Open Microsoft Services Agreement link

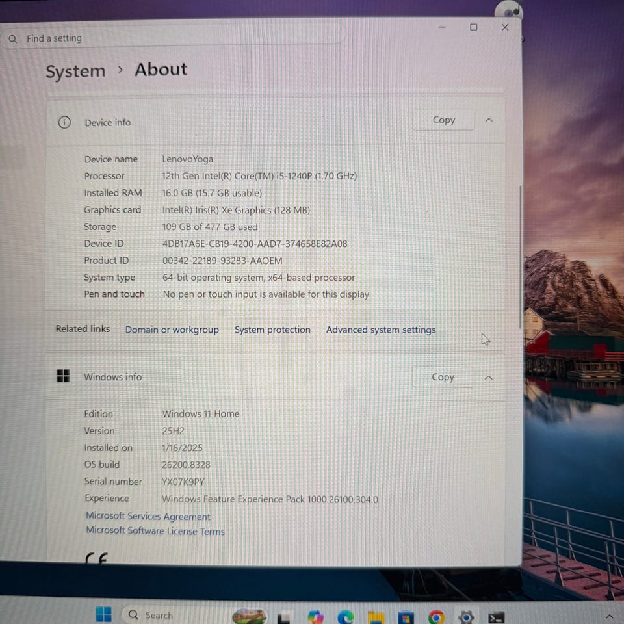pos(148,516)
